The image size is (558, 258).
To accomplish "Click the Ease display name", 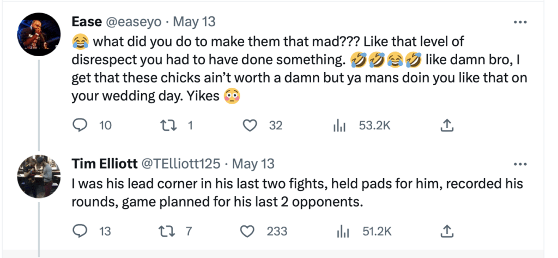I will [86, 22].
